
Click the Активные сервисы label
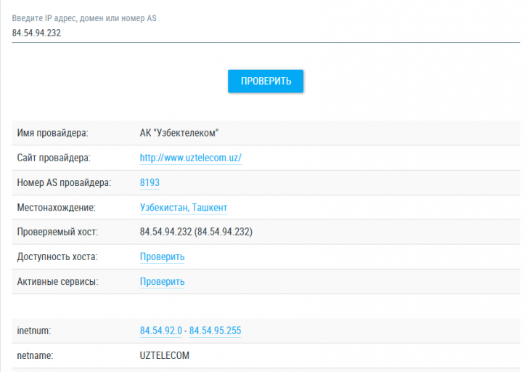click(x=57, y=281)
